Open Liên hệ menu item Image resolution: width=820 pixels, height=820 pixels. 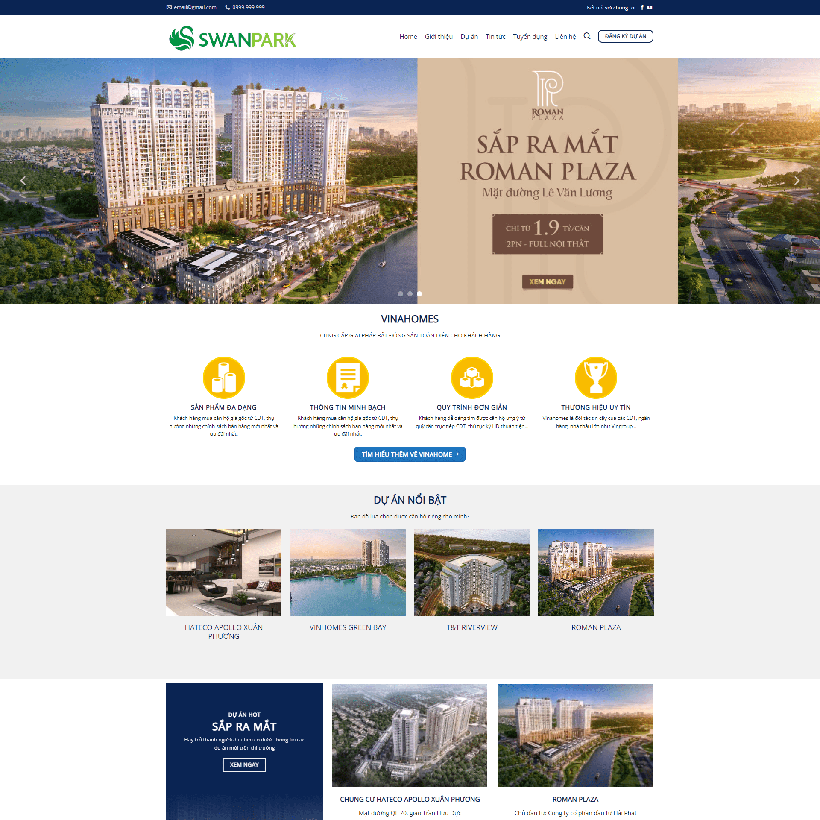[x=565, y=37]
